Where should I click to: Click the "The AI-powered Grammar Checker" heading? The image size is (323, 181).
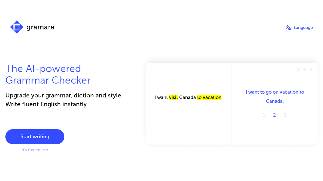[x=48, y=74]
